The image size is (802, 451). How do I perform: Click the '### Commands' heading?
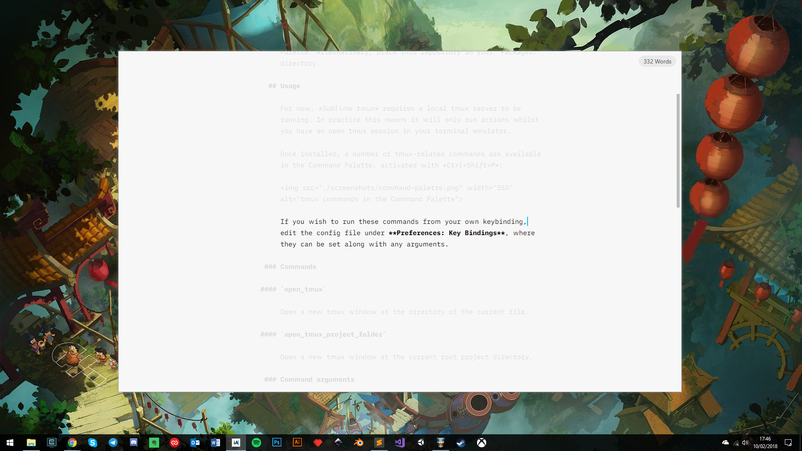coord(290,267)
